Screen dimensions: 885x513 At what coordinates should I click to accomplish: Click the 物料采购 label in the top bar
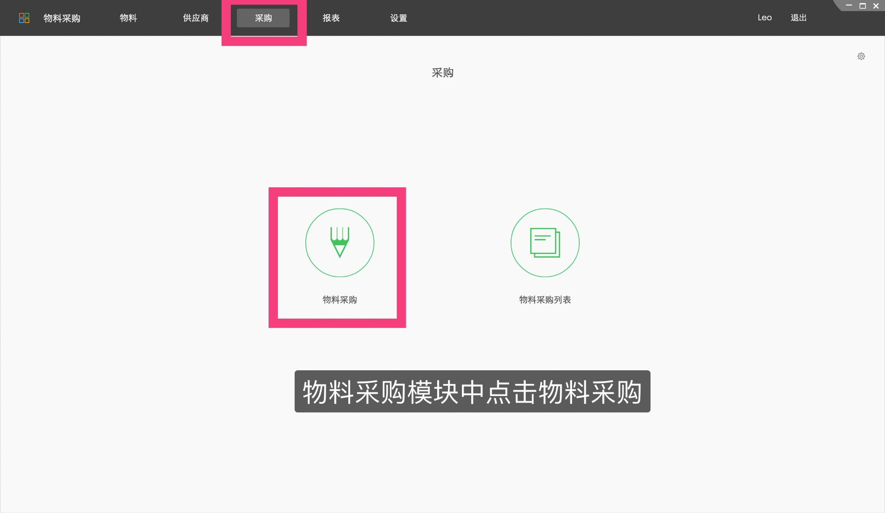[x=62, y=18]
